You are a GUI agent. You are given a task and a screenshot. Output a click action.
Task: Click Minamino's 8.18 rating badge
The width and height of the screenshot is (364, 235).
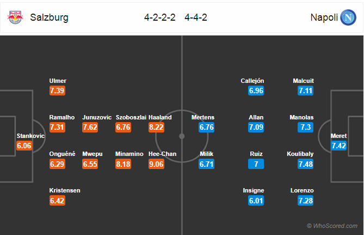tap(123, 164)
